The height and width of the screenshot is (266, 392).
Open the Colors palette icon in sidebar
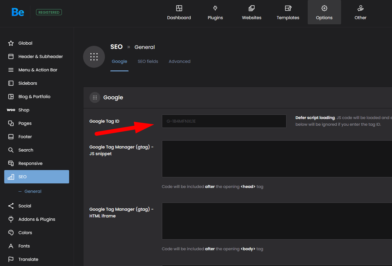pyautogui.click(x=11, y=233)
